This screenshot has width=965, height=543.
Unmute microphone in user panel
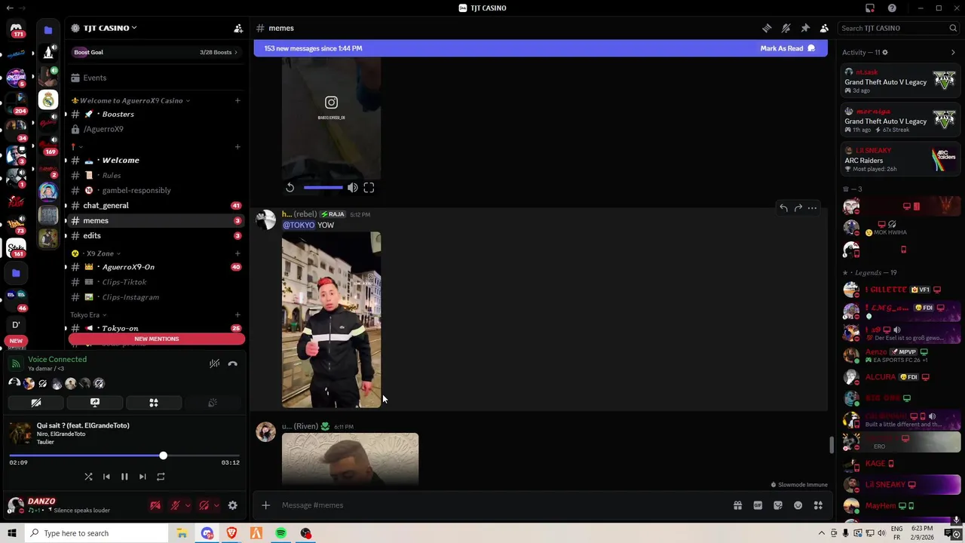pyautogui.click(x=176, y=505)
